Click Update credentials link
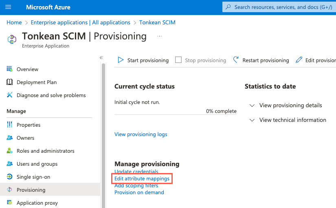The height and width of the screenshot is (208, 336). point(136,171)
